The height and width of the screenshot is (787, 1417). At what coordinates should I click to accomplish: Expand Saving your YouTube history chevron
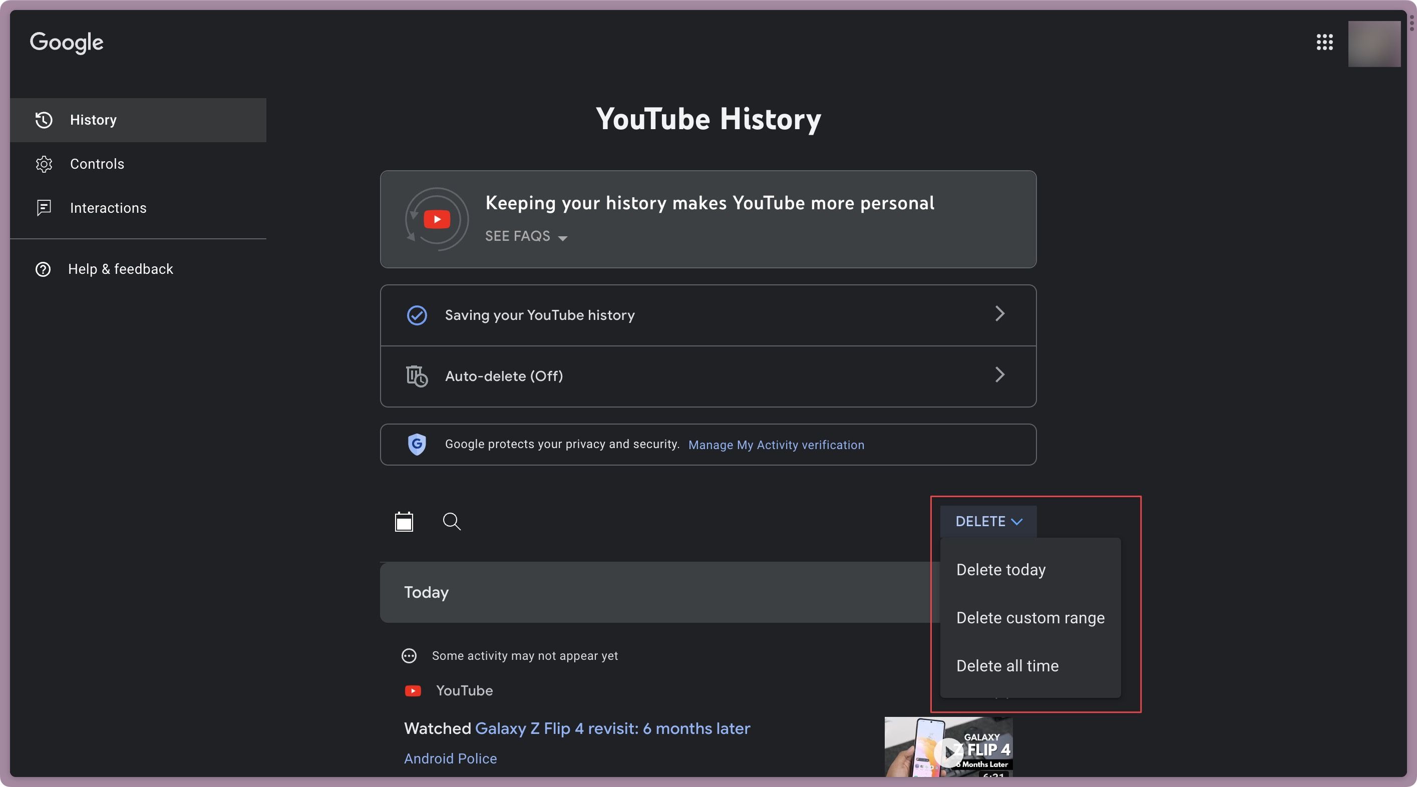999,313
